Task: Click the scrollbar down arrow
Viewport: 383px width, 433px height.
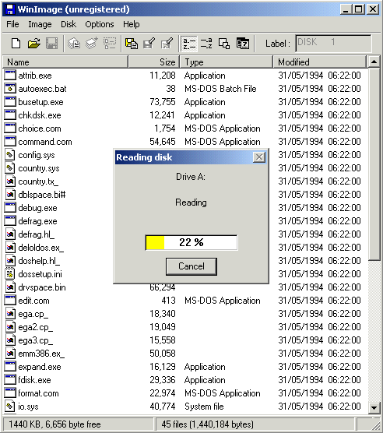Action: (374, 407)
